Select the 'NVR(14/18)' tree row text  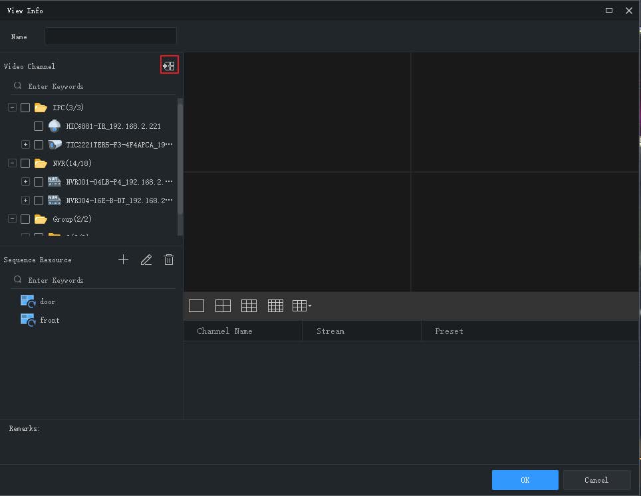pyautogui.click(x=72, y=163)
